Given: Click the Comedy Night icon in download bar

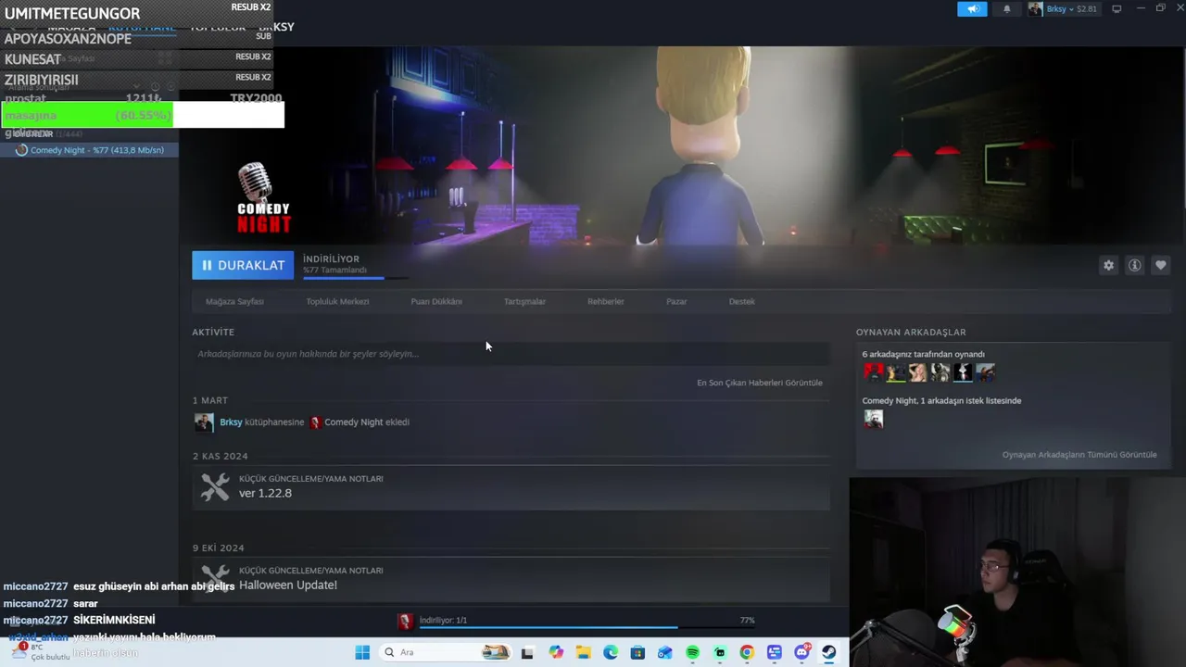Looking at the screenshot, I should (405, 622).
